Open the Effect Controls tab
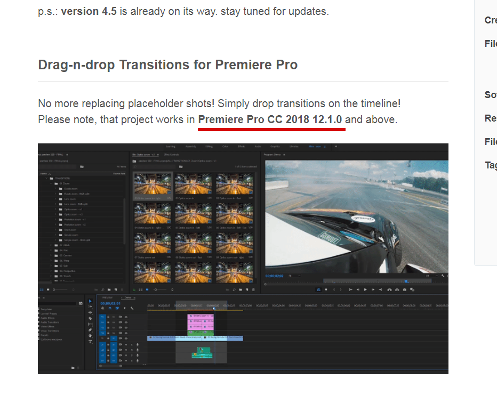This screenshot has width=497, height=395. pyautogui.click(x=171, y=155)
